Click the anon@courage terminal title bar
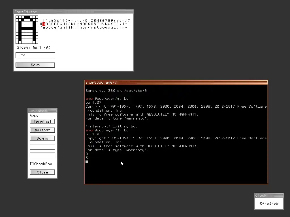Image resolution: width=290 pixels, height=217 pixels. [x=176, y=83]
